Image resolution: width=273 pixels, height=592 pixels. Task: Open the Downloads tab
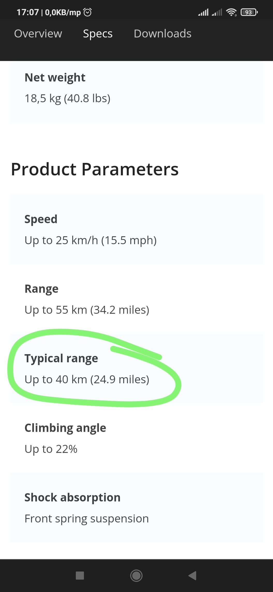coord(163,34)
